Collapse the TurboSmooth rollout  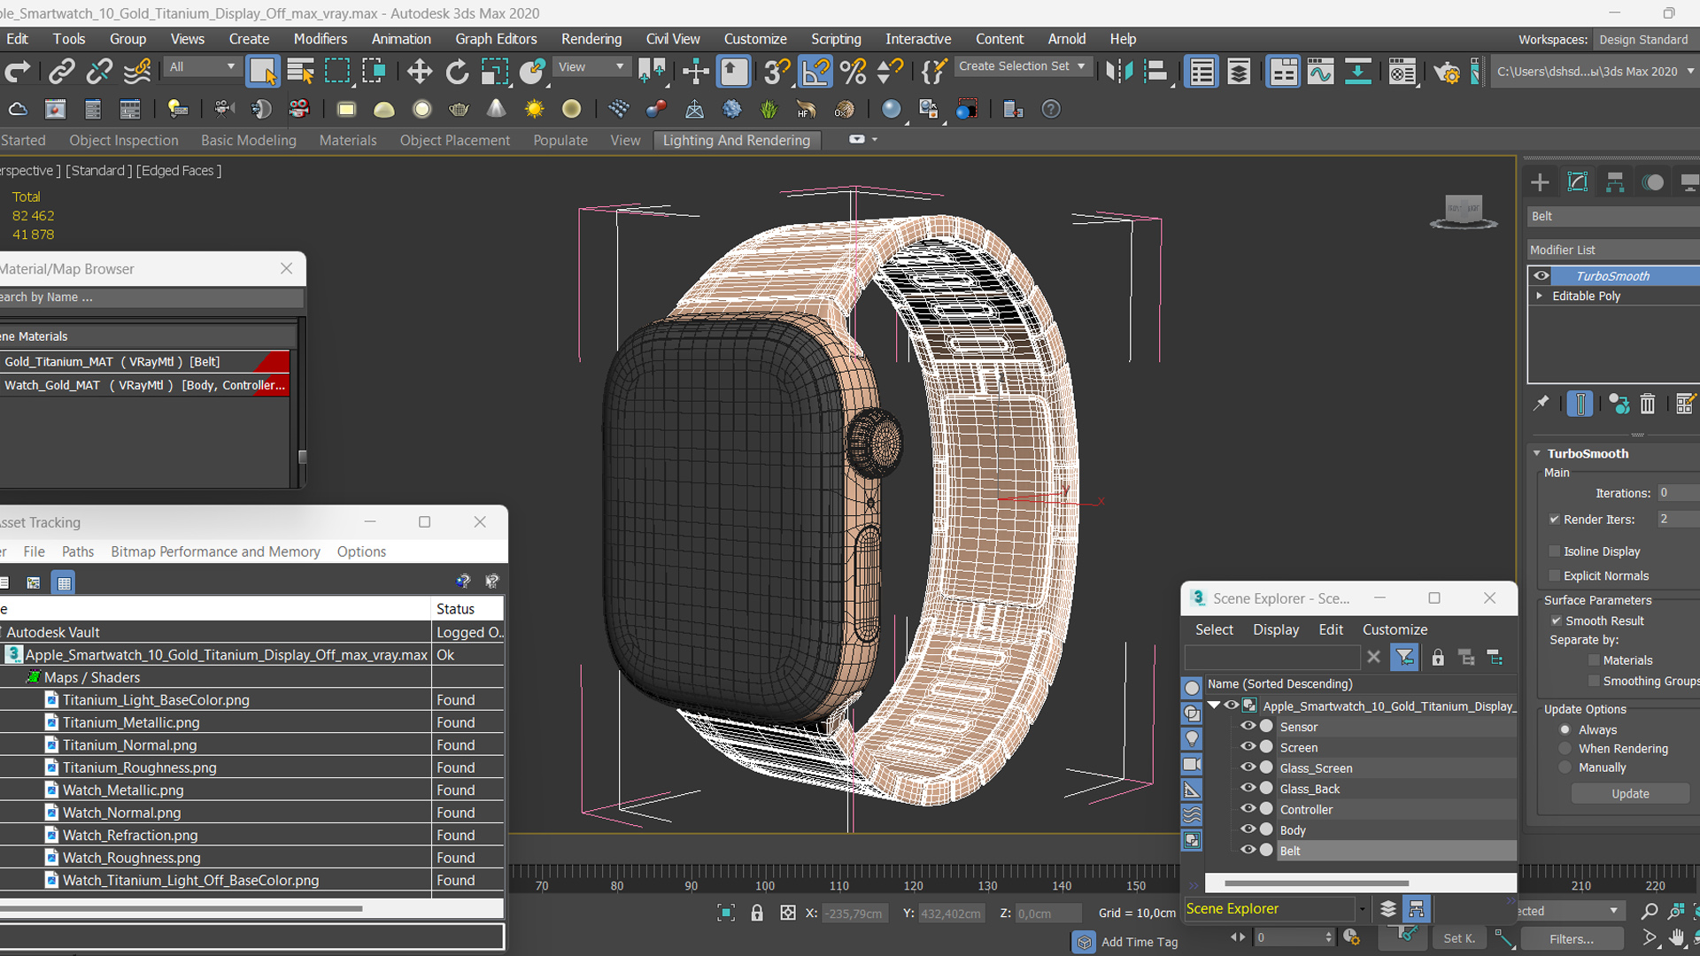pyautogui.click(x=1537, y=453)
